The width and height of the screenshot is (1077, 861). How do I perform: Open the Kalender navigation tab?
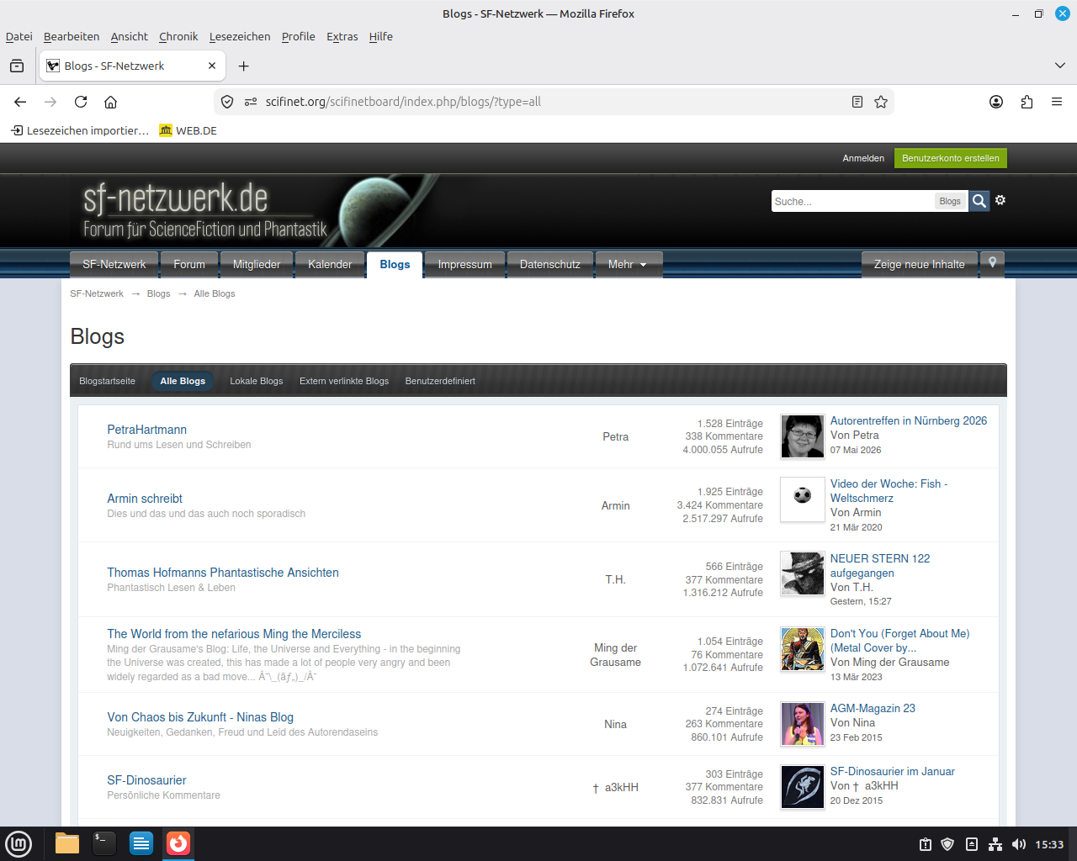point(330,264)
